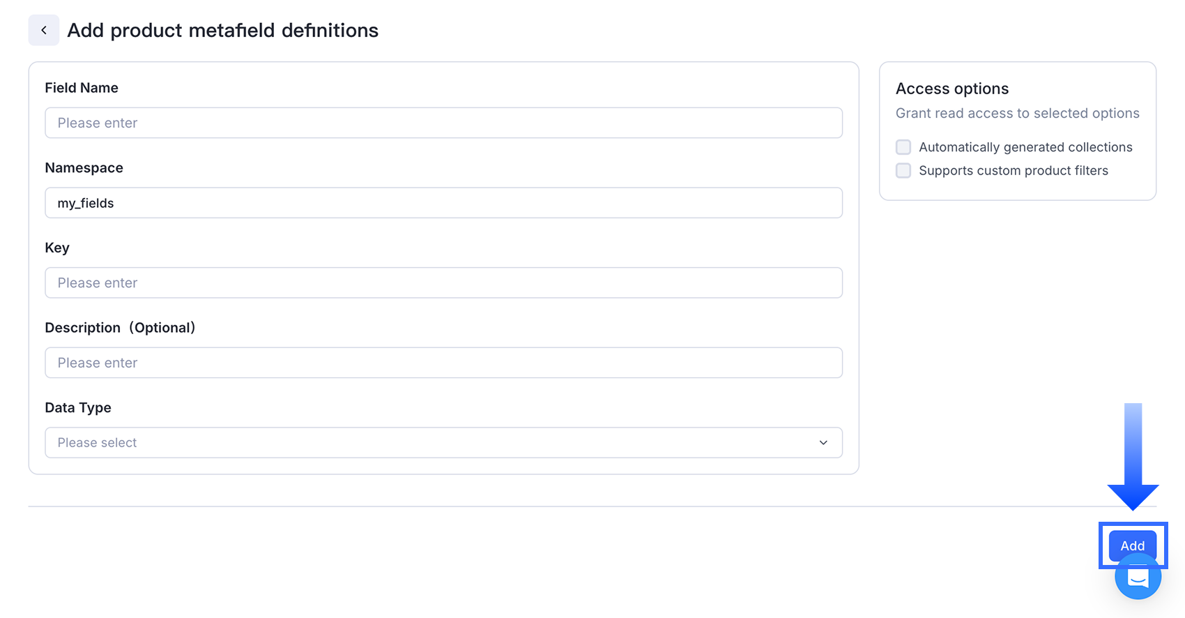
Task: Click 'Supports custom product filters' label text
Action: click(x=1014, y=171)
